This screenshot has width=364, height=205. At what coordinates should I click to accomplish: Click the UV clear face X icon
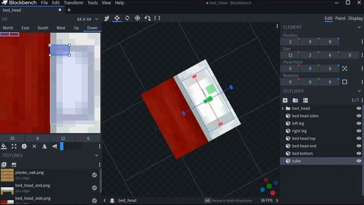click(x=34, y=146)
